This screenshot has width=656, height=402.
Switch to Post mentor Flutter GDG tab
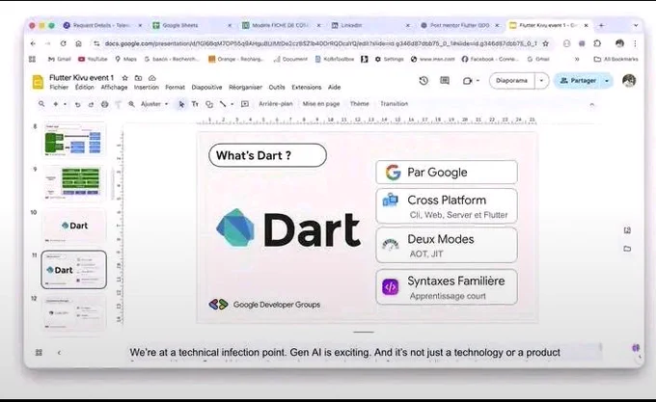point(459,25)
